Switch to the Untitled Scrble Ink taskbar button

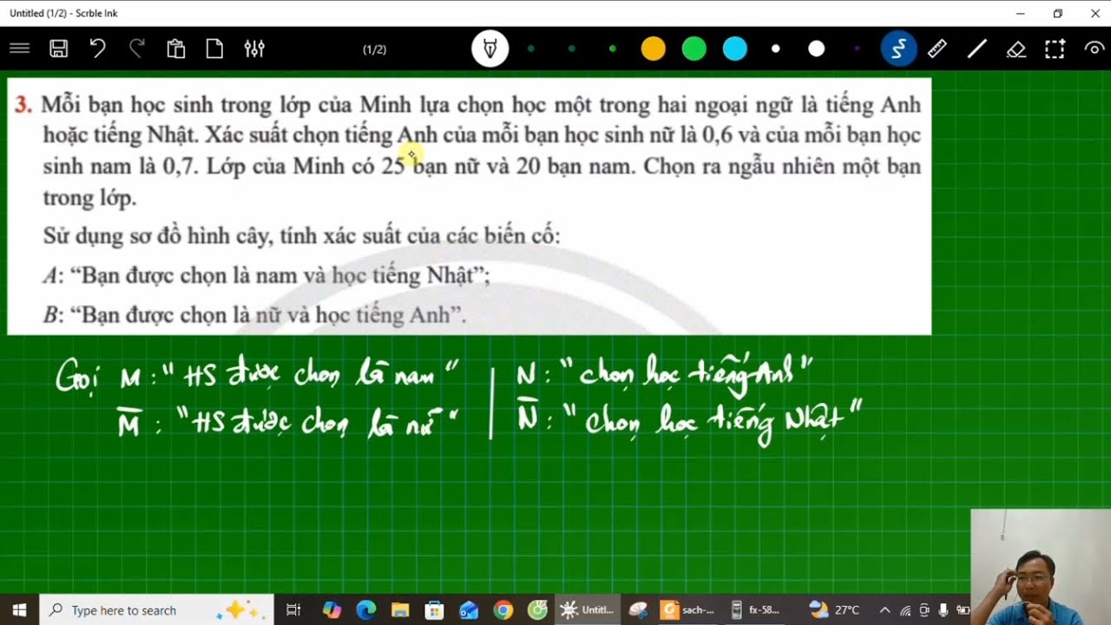point(588,610)
